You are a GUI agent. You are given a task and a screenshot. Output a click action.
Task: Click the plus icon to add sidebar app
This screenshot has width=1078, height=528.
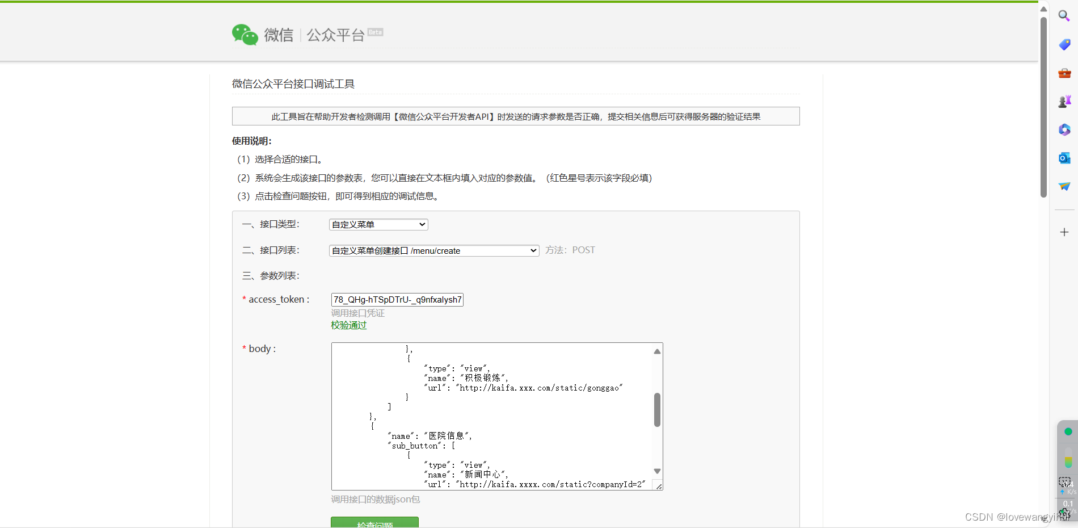coord(1064,232)
